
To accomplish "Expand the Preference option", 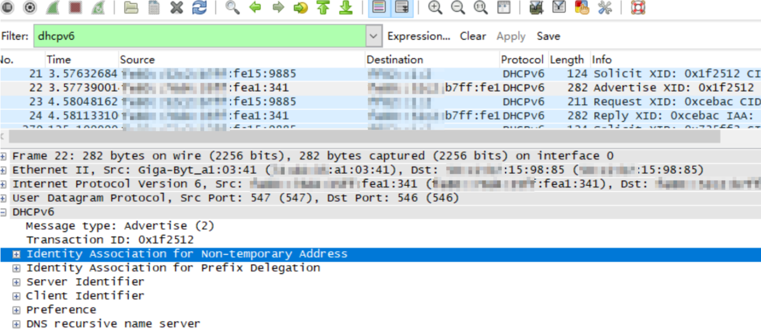I will click(17, 310).
